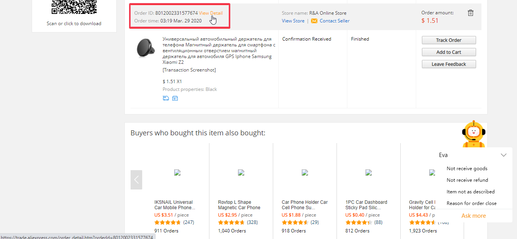Click the Add to Cart button
Viewport: 517px width, 239px height.
[449, 52]
